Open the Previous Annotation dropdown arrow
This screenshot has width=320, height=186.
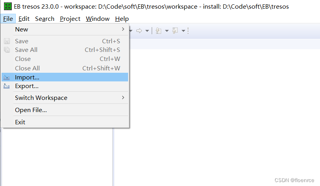point(184,31)
